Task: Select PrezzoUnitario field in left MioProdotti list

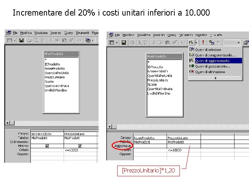Action: click(55, 77)
